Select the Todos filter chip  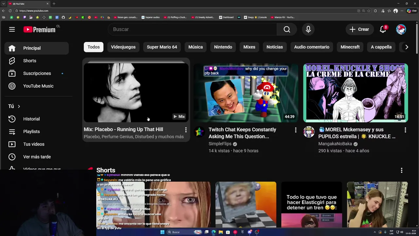coord(94,47)
